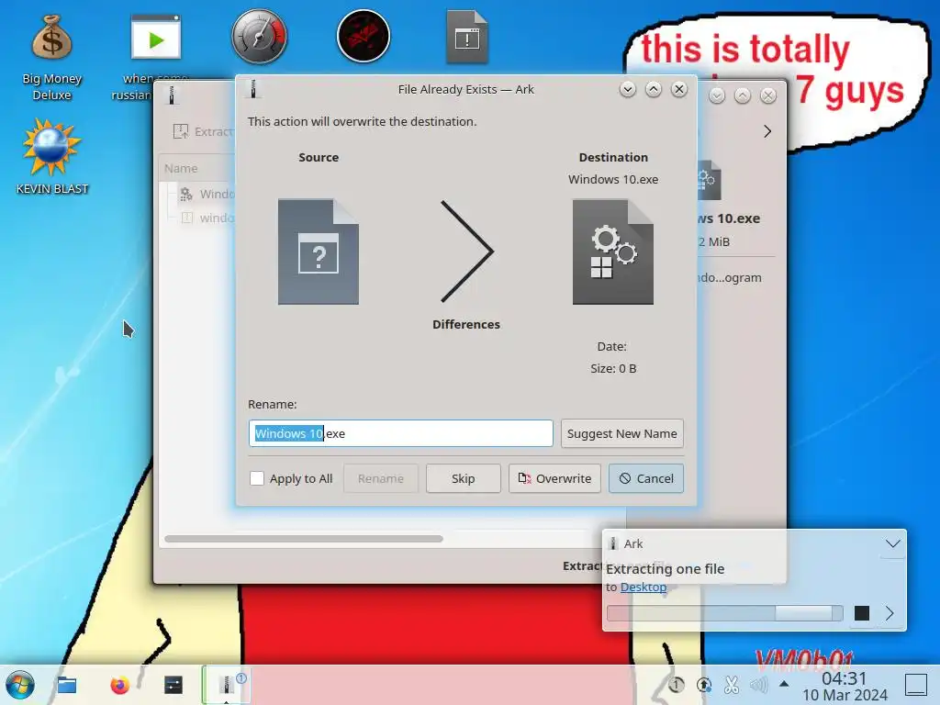Close the background Ark window
940x705 pixels.
(x=768, y=95)
